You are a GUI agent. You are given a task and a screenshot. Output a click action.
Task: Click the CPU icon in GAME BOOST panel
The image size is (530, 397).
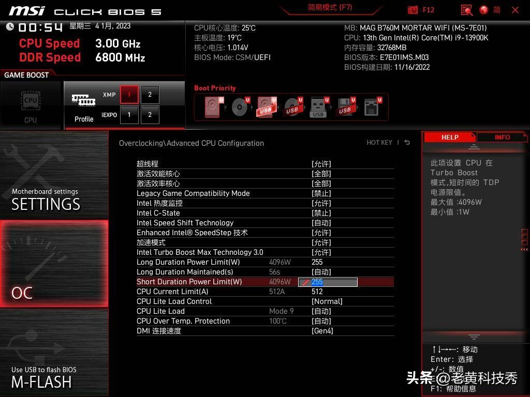pos(31,101)
